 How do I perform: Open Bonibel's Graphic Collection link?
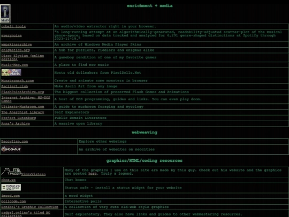[29, 207]
